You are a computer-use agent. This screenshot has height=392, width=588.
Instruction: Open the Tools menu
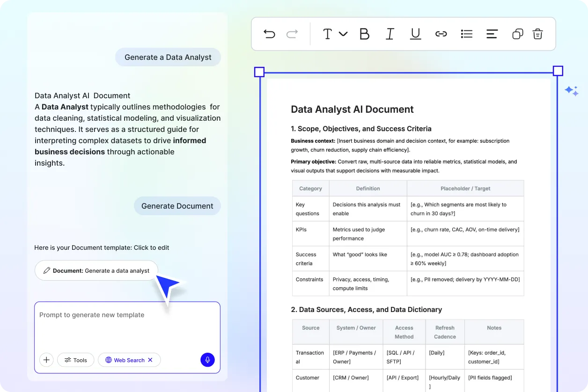pyautogui.click(x=75, y=360)
